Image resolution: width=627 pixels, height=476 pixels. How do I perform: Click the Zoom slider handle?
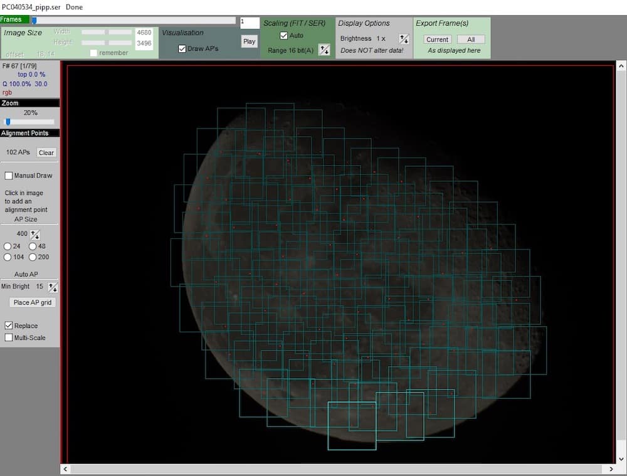tap(8, 122)
